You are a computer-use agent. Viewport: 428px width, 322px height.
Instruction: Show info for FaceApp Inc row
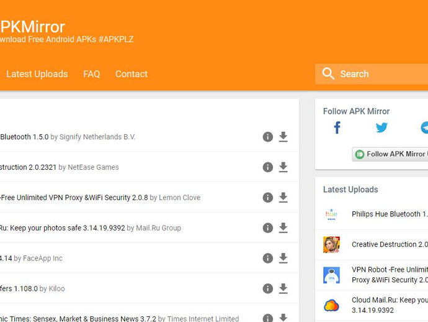click(267, 258)
